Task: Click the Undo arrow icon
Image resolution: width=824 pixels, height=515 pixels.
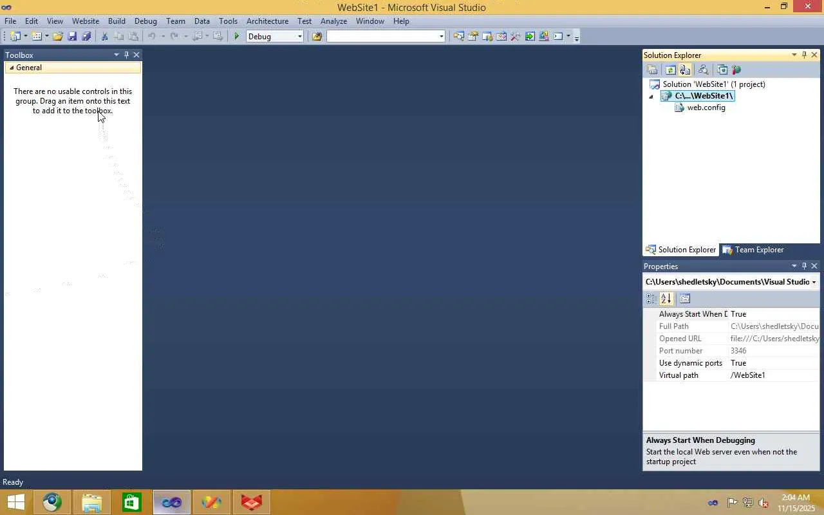Action: pyautogui.click(x=152, y=37)
